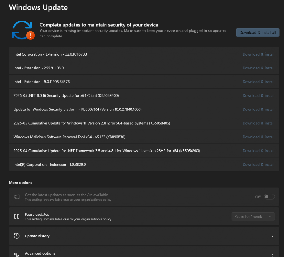Screen dimensions: 284x257
Task: Download & install Windows Security platform KB5007651
Action: click(258, 109)
